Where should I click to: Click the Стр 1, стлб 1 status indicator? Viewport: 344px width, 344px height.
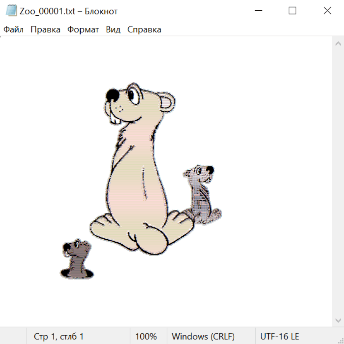pos(58,336)
